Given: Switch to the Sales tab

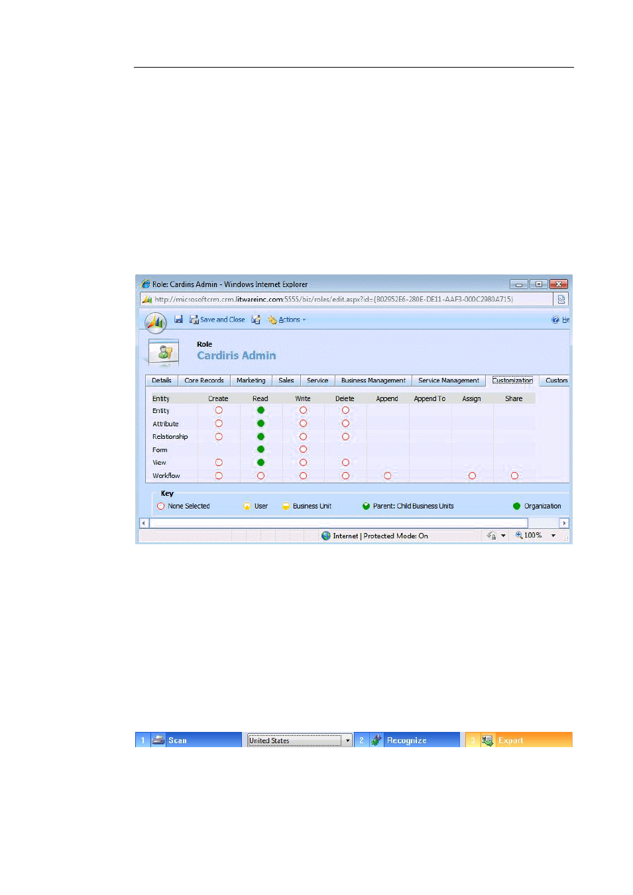Looking at the screenshot, I should [286, 381].
